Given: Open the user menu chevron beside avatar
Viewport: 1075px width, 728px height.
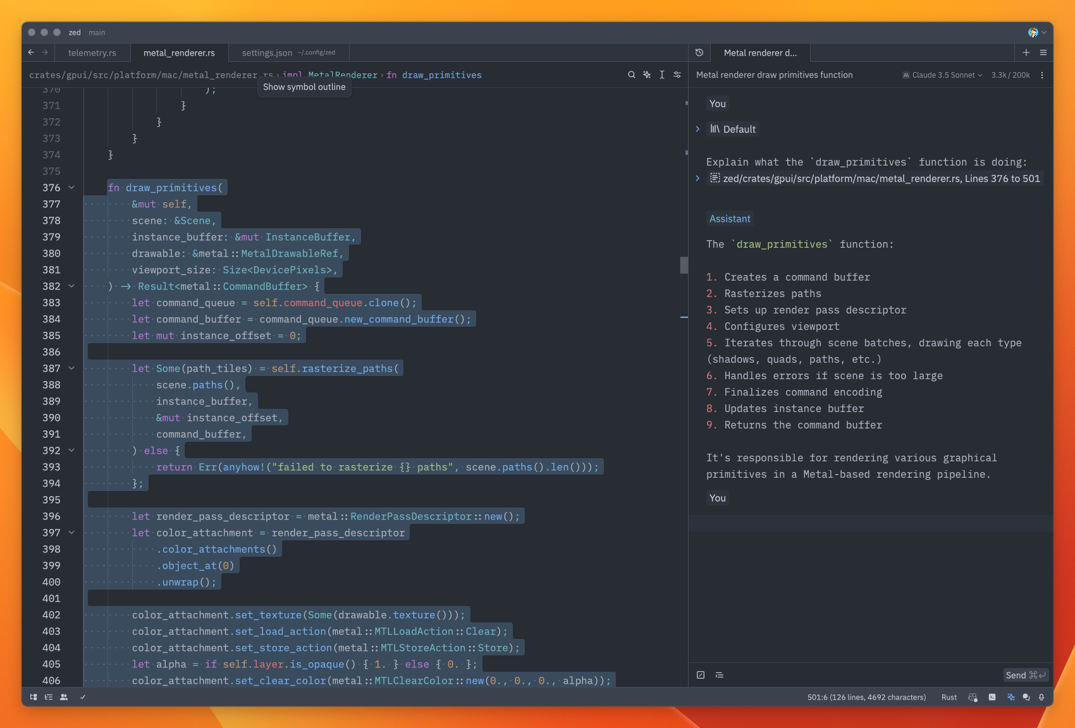Looking at the screenshot, I should point(1044,32).
